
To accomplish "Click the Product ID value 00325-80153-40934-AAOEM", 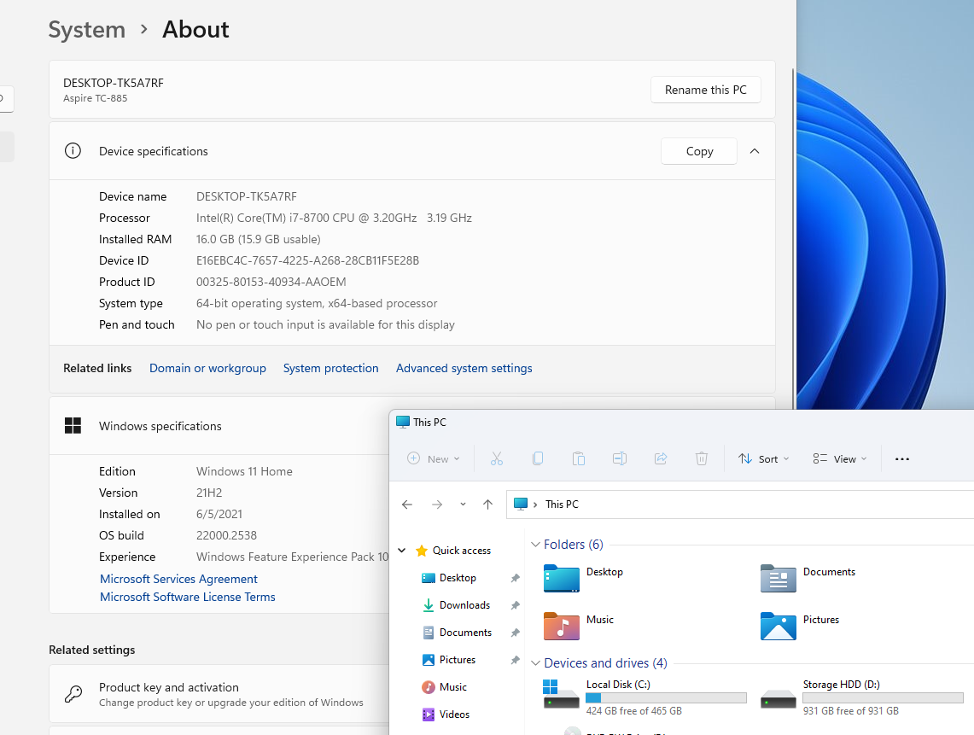I will tap(271, 282).
